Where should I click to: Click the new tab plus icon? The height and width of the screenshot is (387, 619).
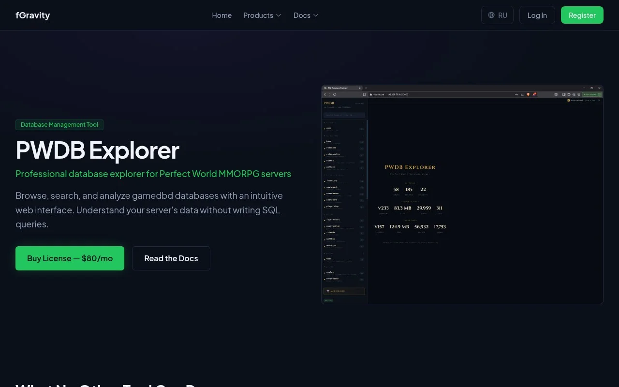[366, 88]
